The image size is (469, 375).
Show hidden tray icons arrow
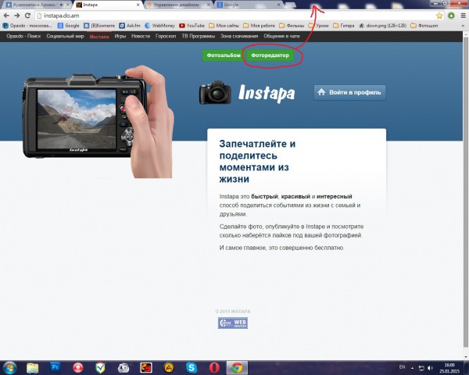(413, 368)
